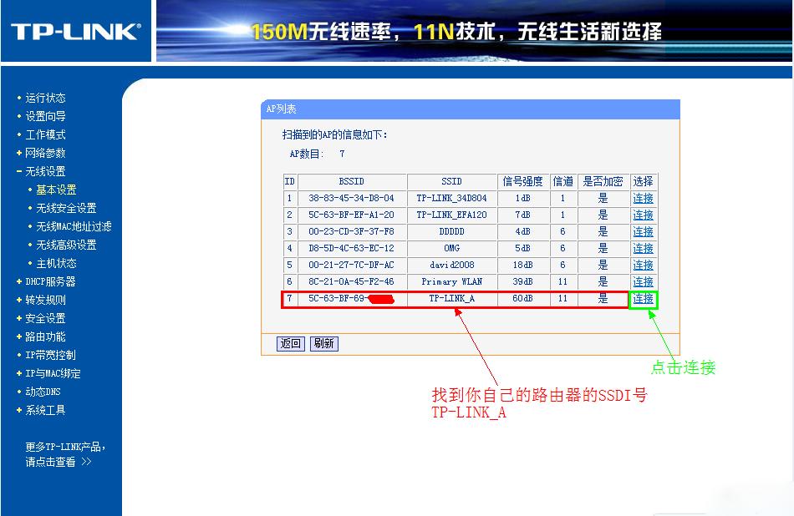
Task: Click 连接 link for davi d2008 network
Action: click(643, 265)
